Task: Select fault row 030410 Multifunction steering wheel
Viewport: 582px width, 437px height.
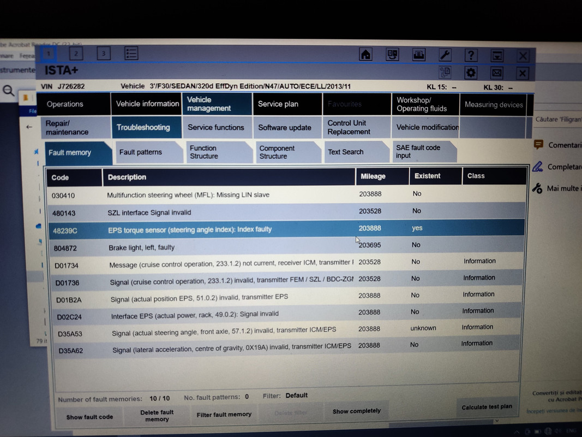Action: point(286,194)
